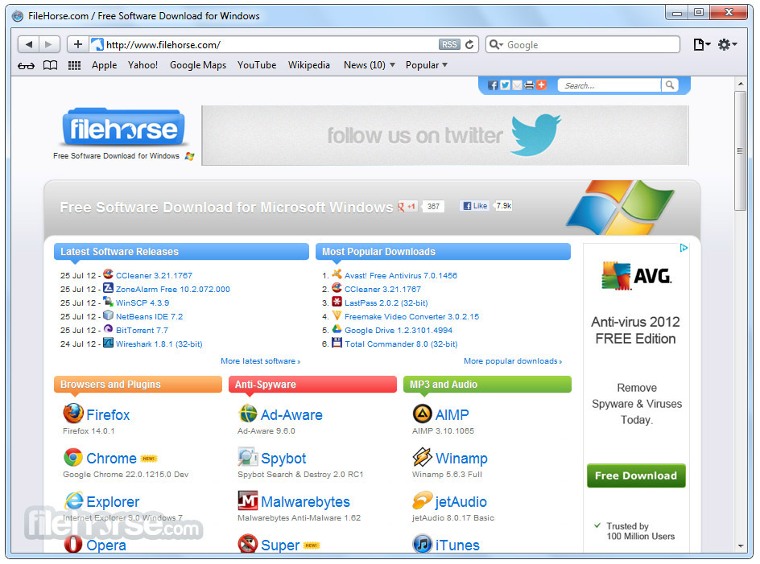
Task: Open the Bookmarks book icon
Action: (x=51, y=65)
